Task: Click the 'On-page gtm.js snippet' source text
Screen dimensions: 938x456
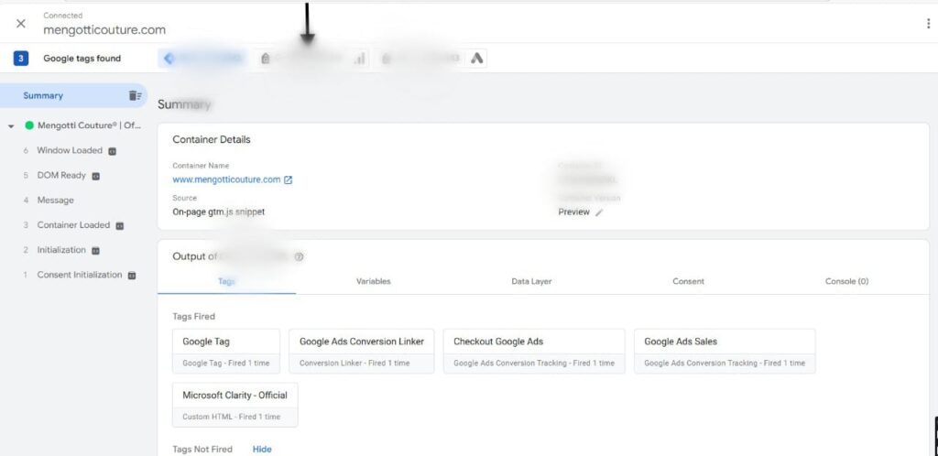Action: 218,212
